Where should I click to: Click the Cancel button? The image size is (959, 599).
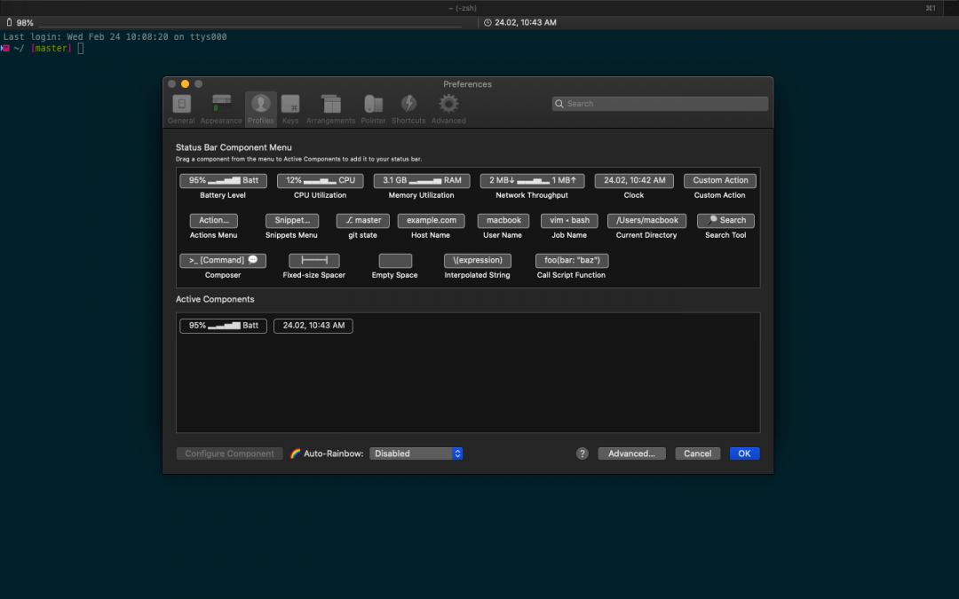click(x=697, y=453)
